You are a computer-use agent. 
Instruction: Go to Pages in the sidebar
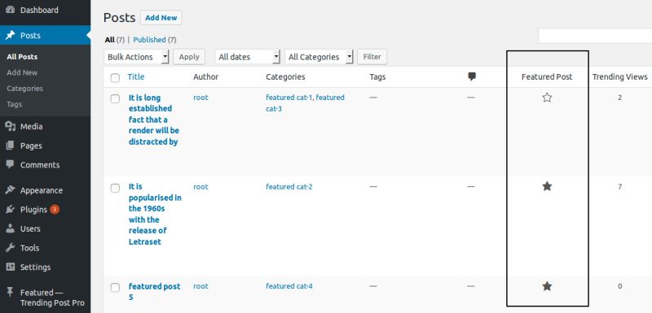(x=45, y=146)
